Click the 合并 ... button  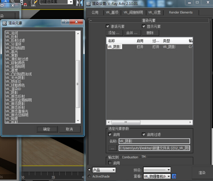(x=132, y=33)
